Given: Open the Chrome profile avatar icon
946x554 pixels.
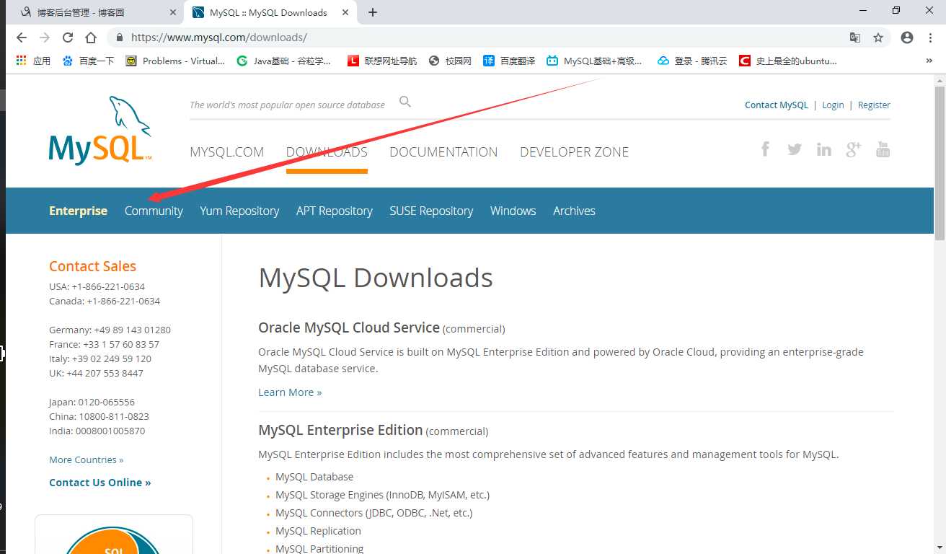Looking at the screenshot, I should 907,38.
